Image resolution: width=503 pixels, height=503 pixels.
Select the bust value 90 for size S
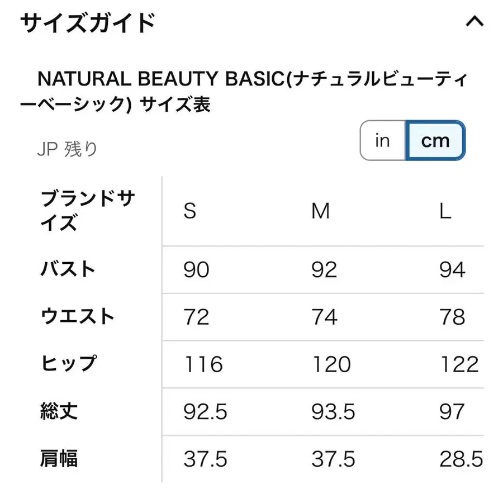click(x=196, y=269)
